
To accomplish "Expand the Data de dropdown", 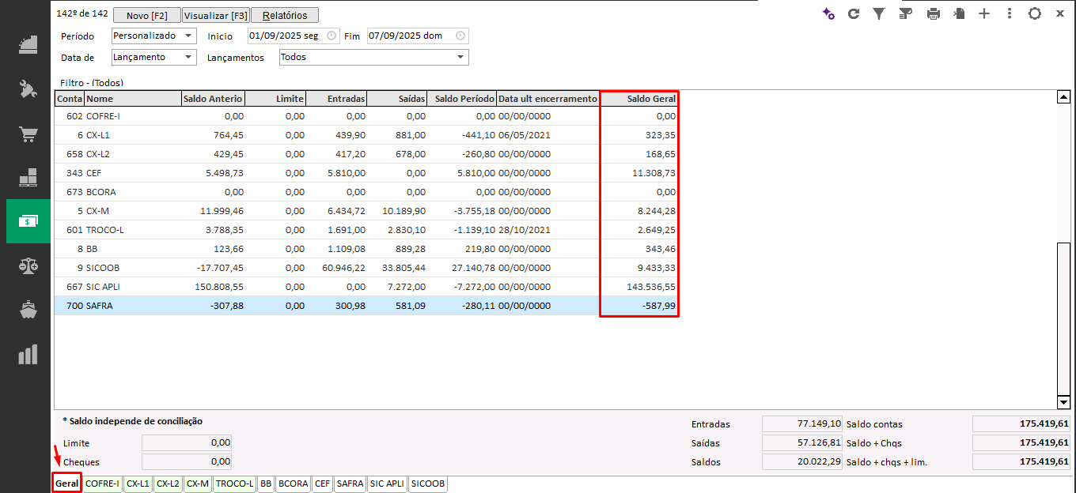I will 153,57.
